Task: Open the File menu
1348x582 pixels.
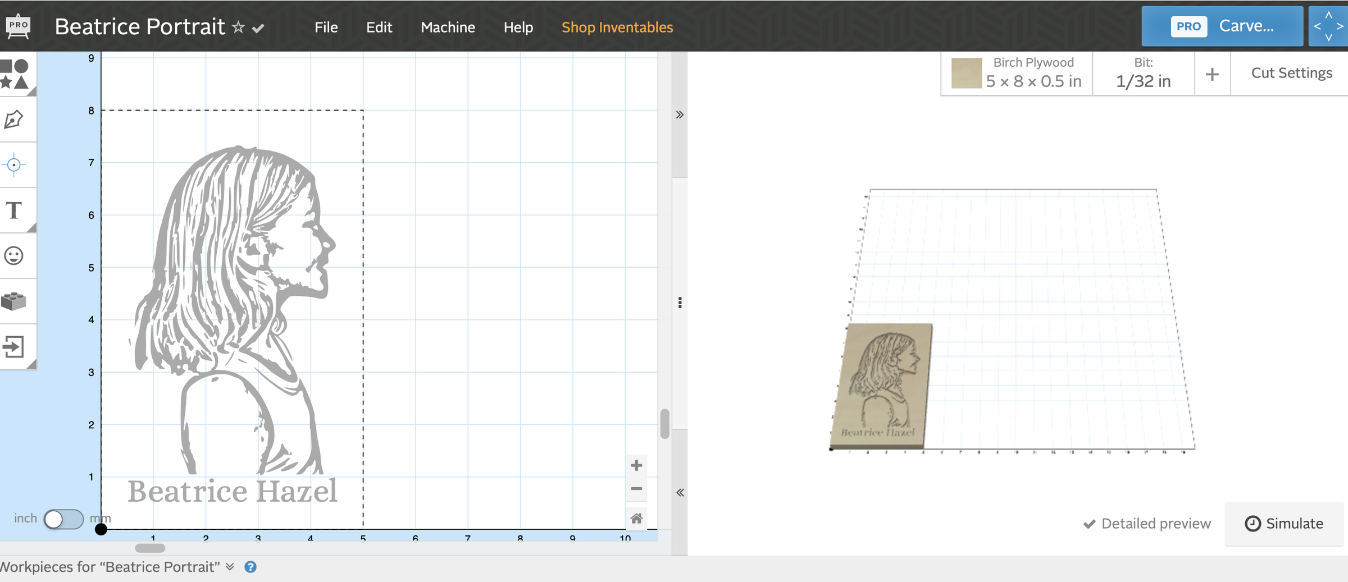Action: pyautogui.click(x=326, y=27)
